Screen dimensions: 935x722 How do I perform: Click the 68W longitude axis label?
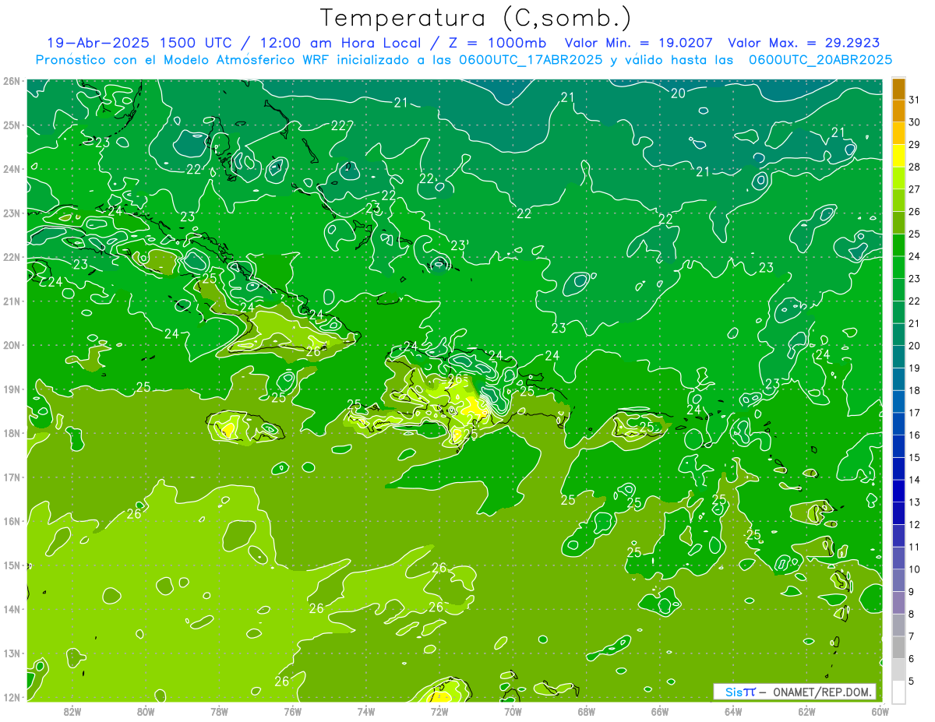587,711
